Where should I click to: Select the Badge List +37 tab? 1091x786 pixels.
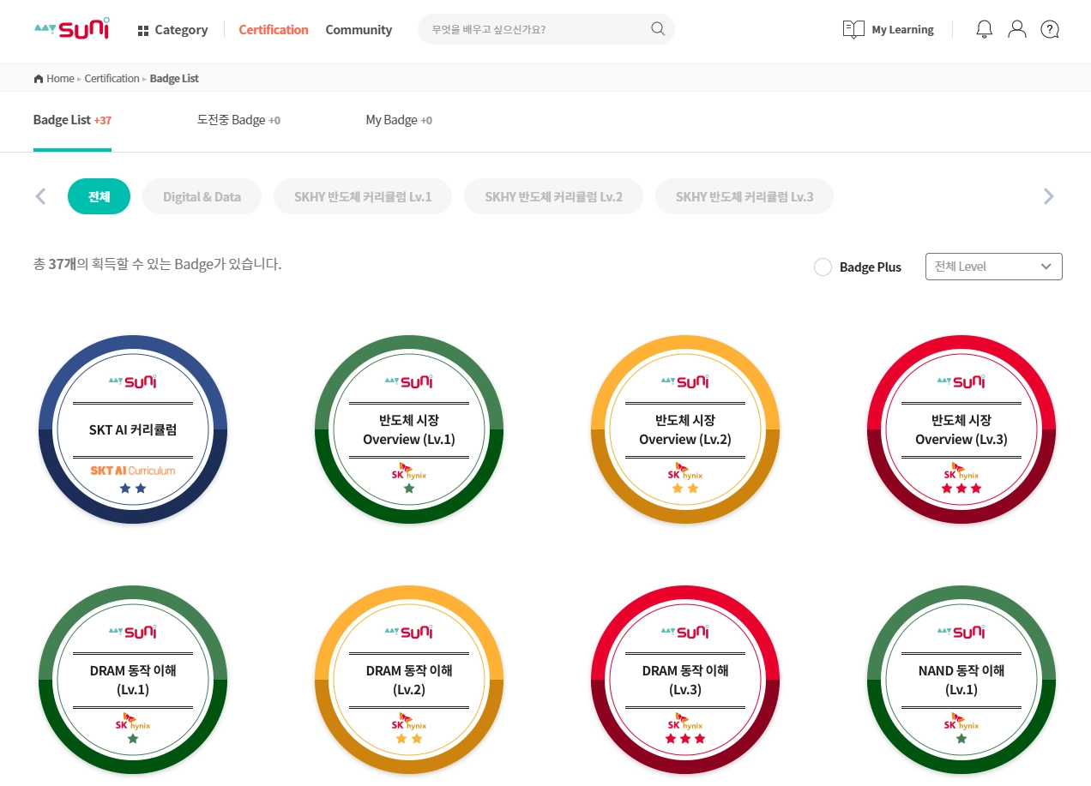pyautogui.click(x=72, y=120)
